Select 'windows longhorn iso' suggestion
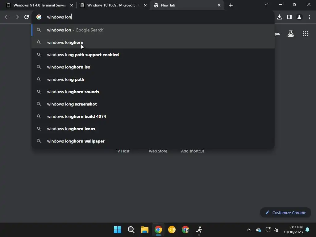316x237 pixels. [153, 67]
